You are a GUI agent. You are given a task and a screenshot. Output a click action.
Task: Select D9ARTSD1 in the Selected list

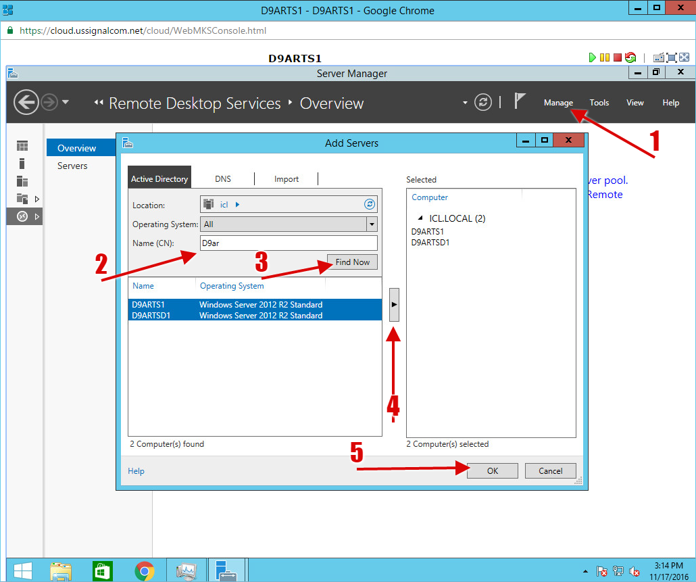pos(430,243)
